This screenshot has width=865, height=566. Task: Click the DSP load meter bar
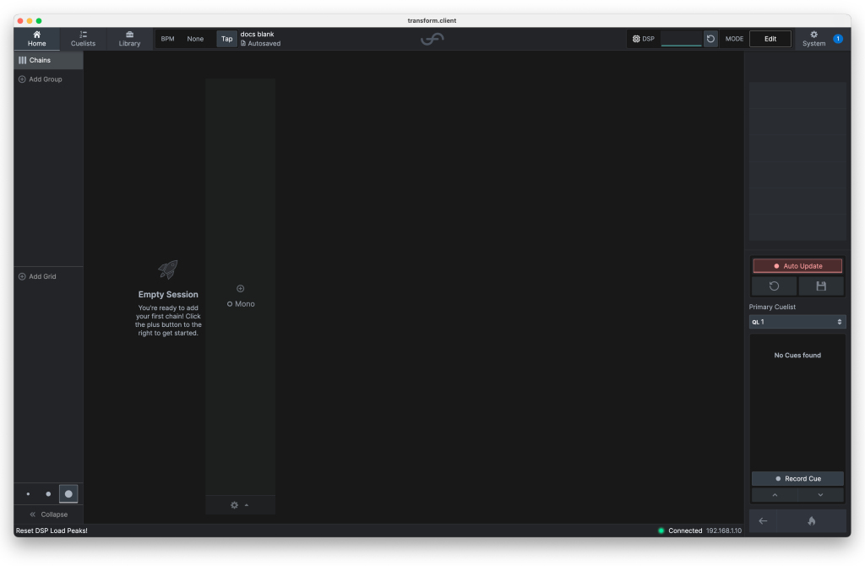(681, 39)
